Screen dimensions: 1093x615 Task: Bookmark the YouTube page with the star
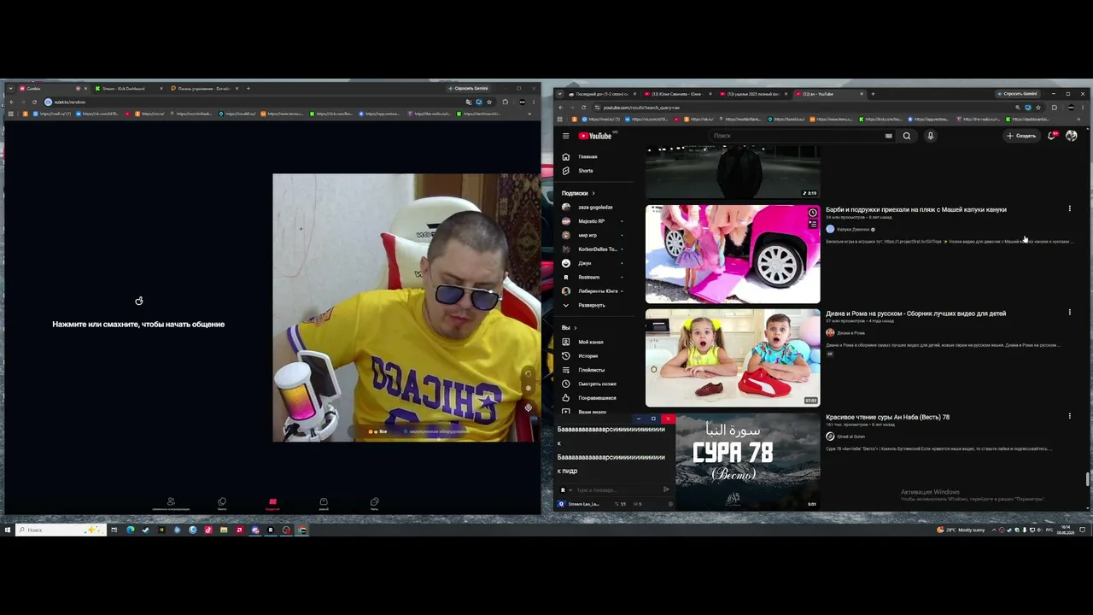[1037, 108]
